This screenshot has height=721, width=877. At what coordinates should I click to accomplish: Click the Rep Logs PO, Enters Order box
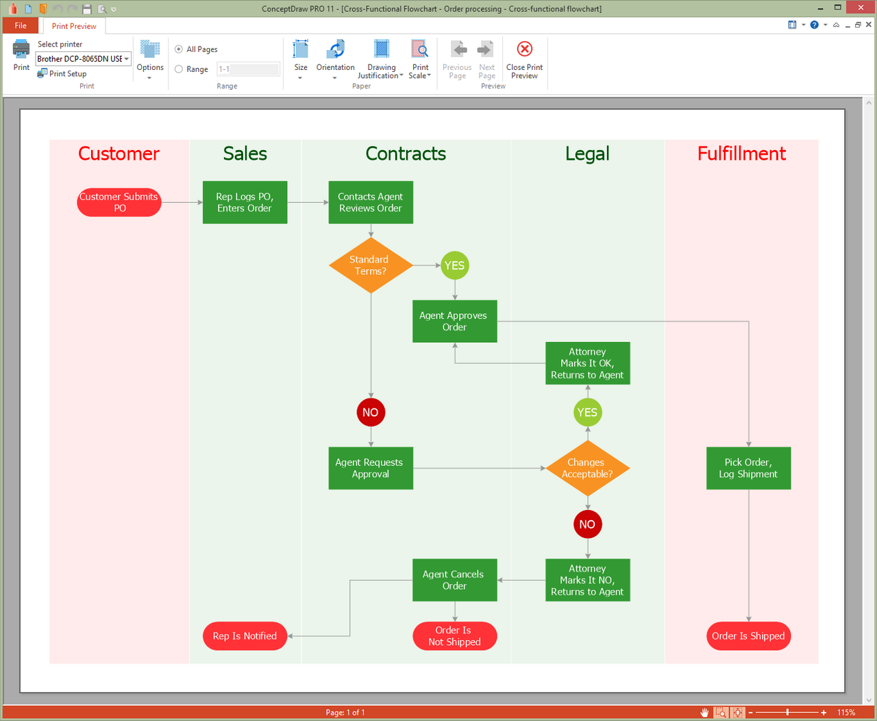[x=245, y=202]
